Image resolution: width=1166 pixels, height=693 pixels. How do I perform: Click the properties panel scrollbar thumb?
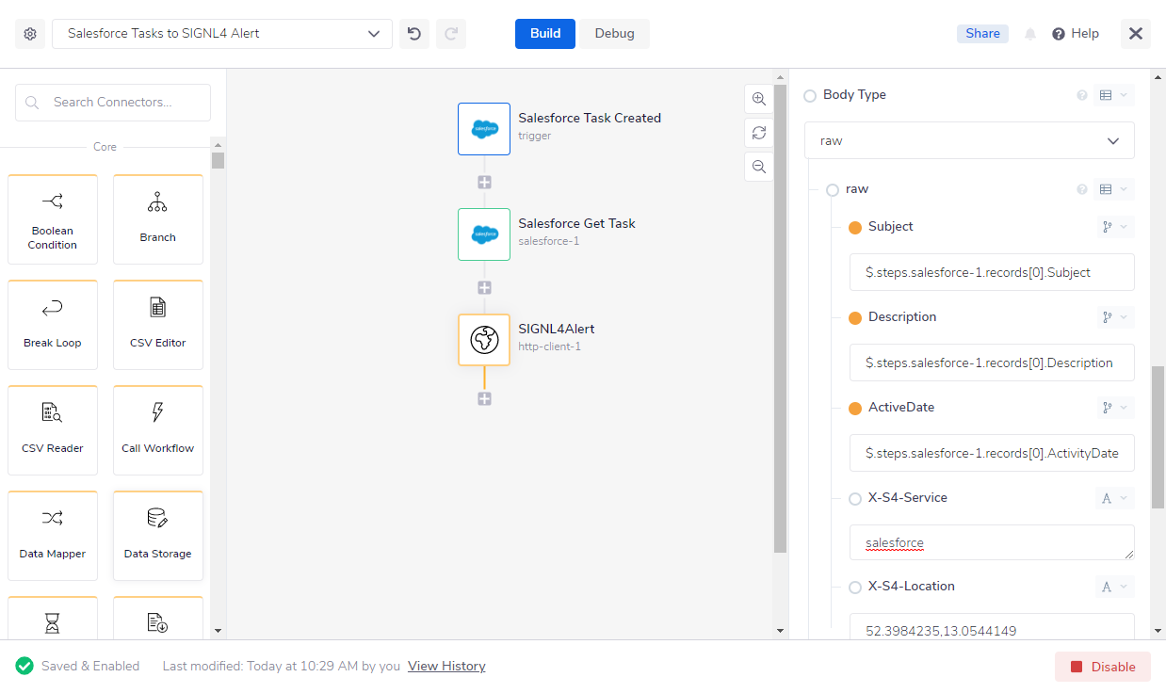(1158, 437)
